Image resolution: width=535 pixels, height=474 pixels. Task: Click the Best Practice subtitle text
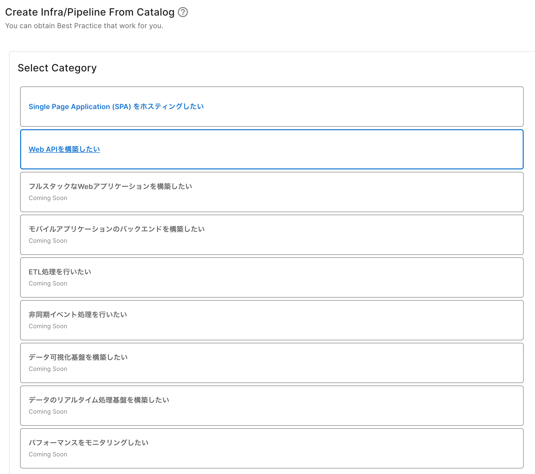click(84, 26)
